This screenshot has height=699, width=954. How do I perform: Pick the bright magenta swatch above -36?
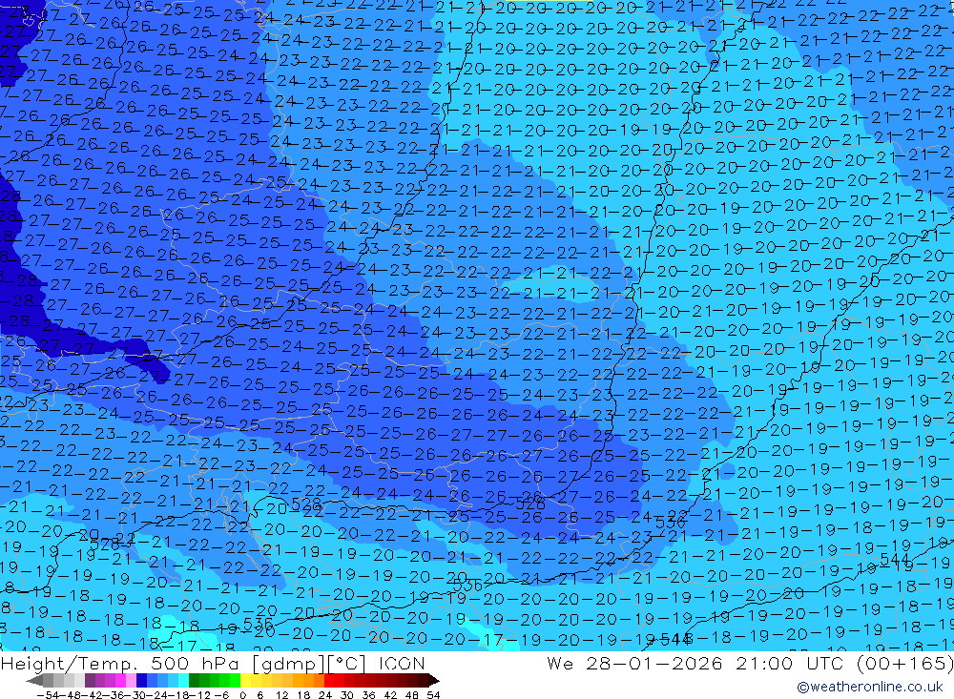(x=120, y=681)
